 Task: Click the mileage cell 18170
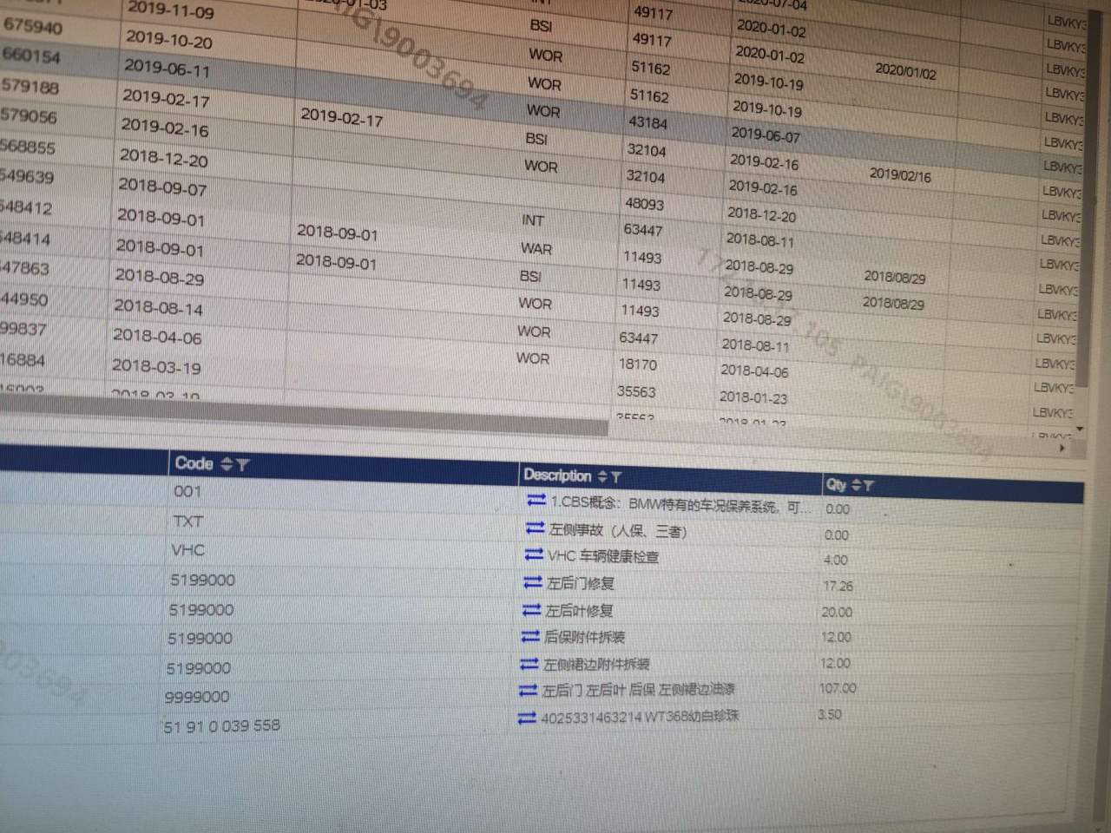pyautogui.click(x=637, y=364)
